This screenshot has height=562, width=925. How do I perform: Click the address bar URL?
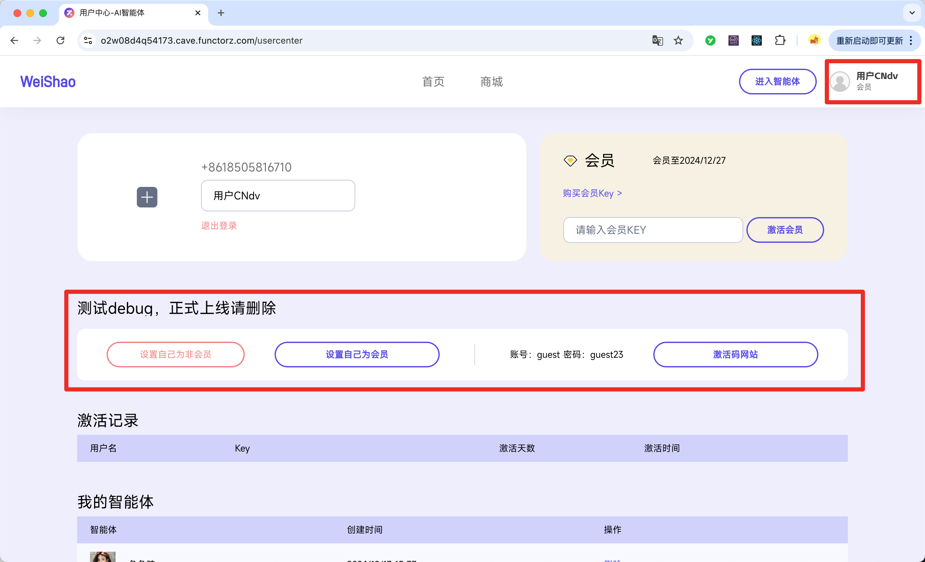[202, 40]
